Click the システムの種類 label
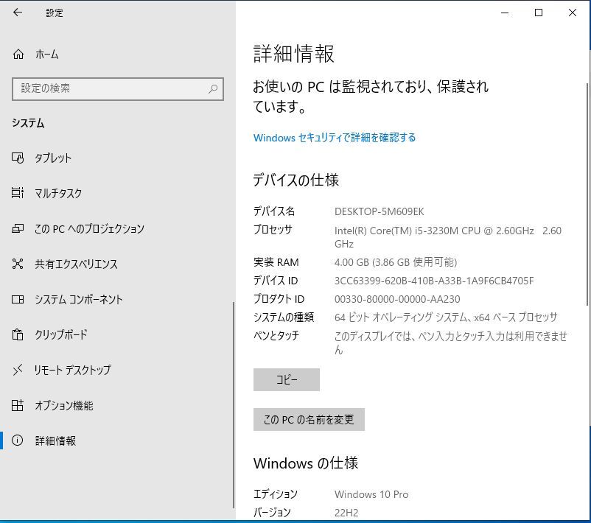The width and height of the screenshot is (591, 523). [284, 317]
